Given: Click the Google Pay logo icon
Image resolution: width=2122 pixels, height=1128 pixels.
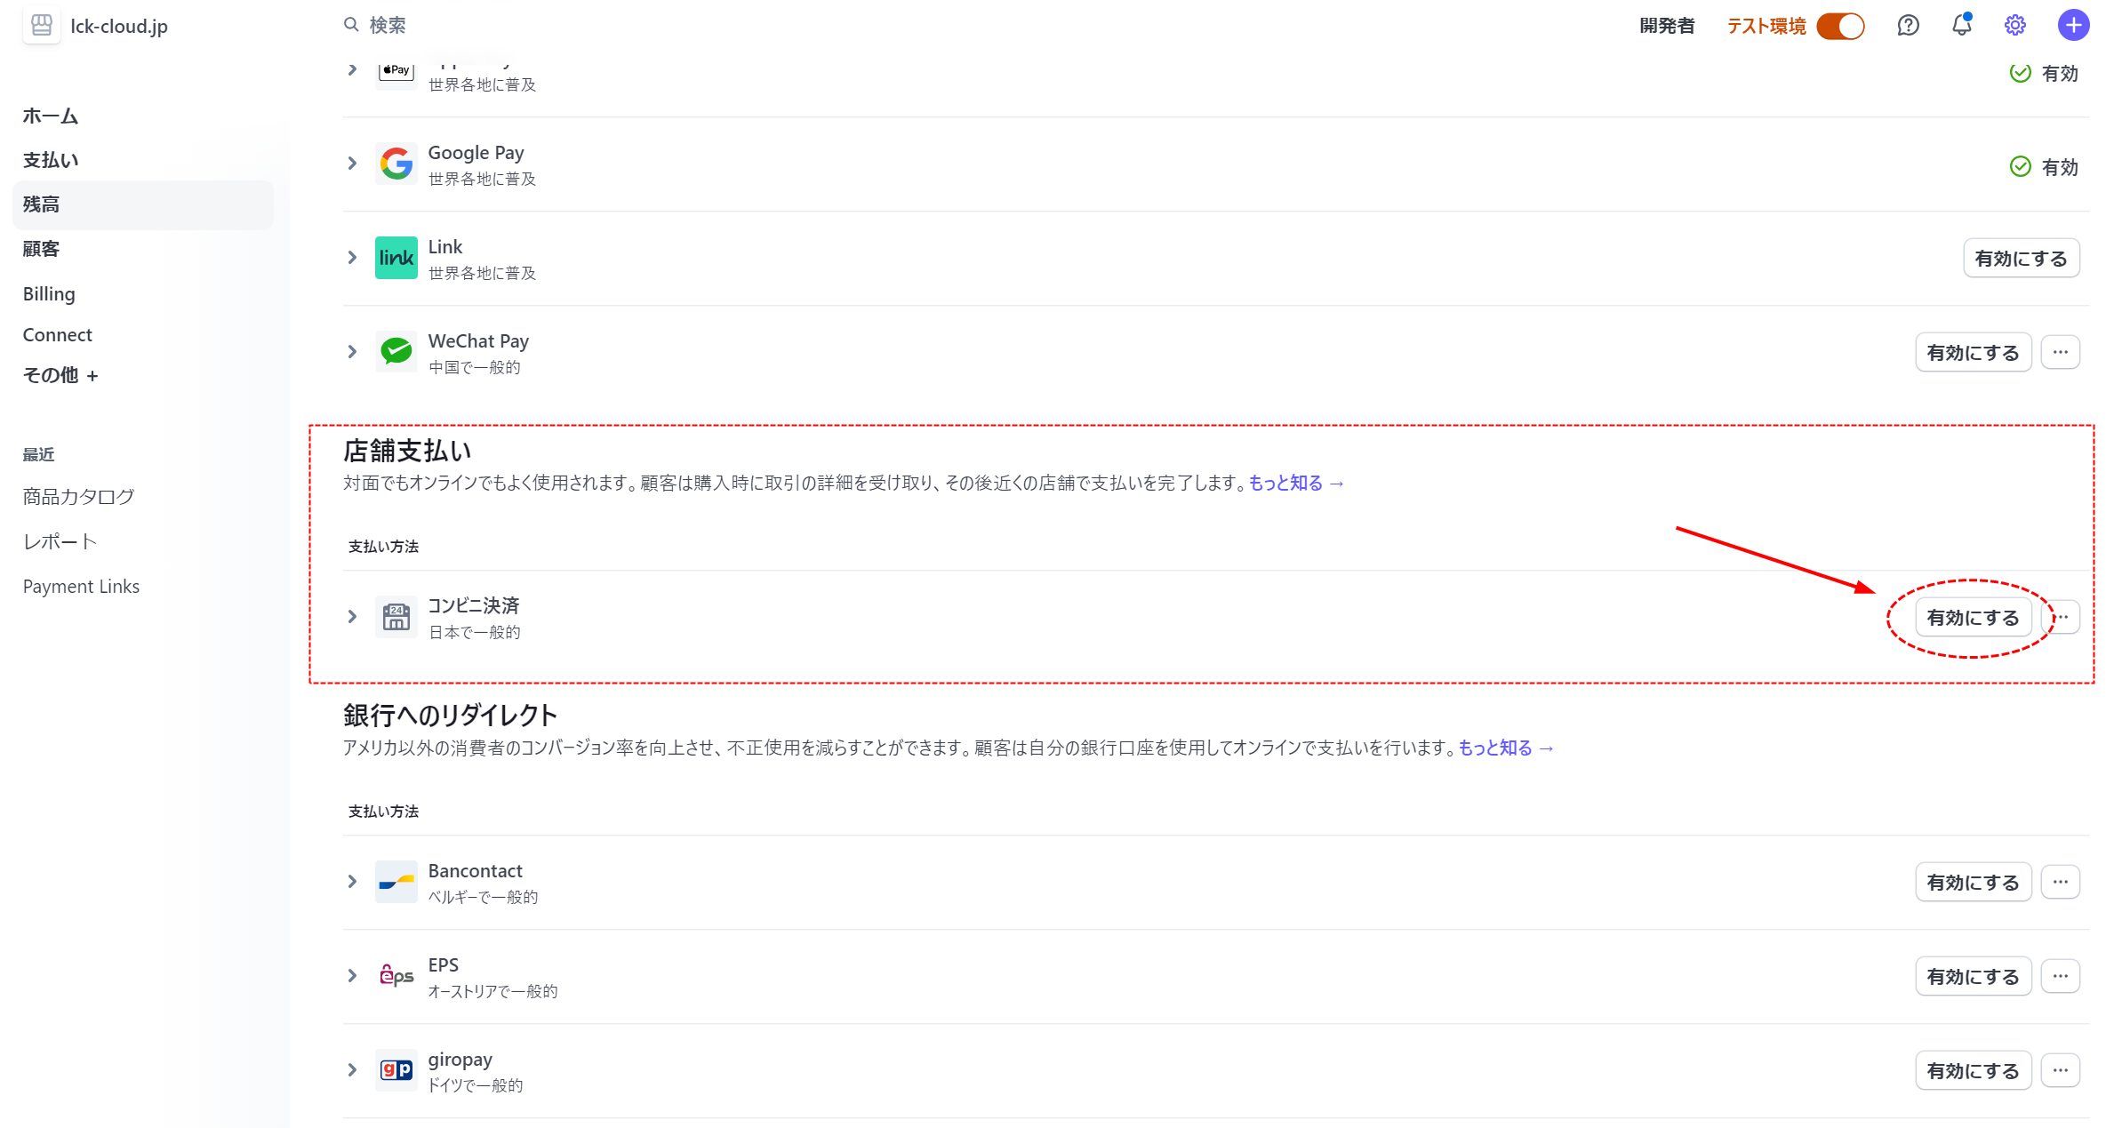Looking at the screenshot, I should click(x=396, y=164).
